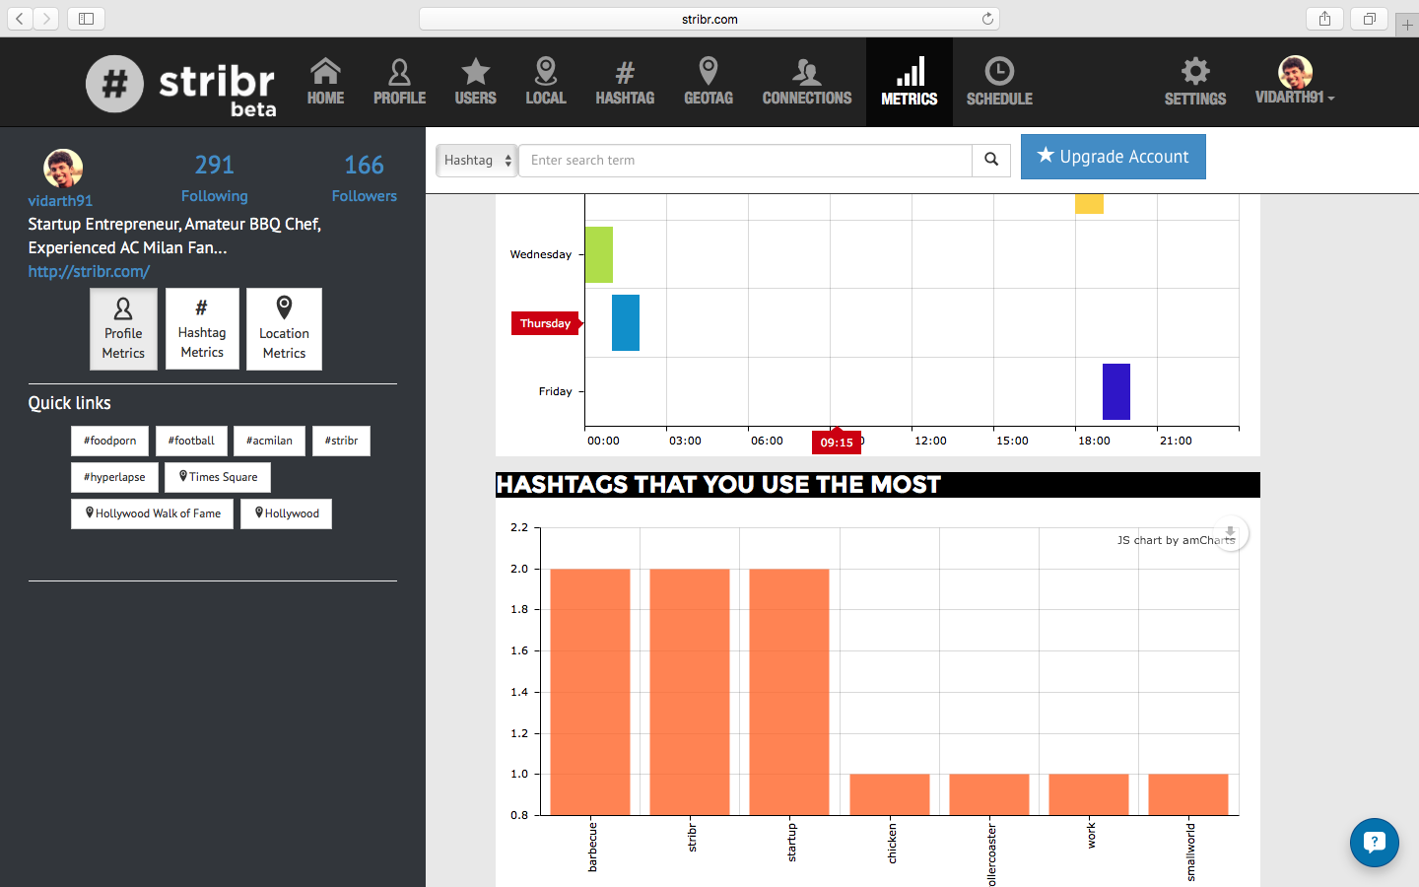Open #foodporn quick link

point(109,441)
